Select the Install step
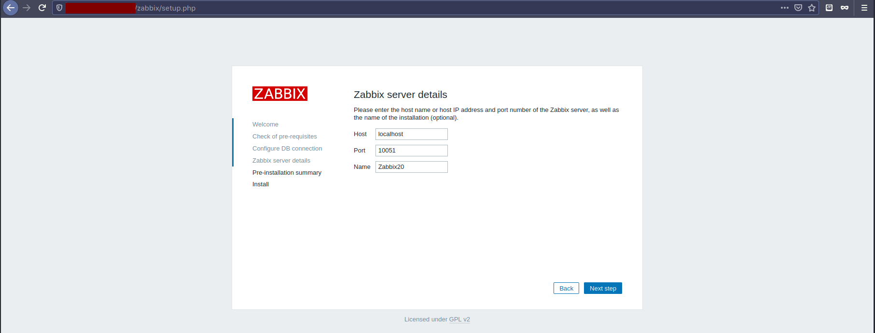This screenshot has width=875, height=333. coord(261,184)
